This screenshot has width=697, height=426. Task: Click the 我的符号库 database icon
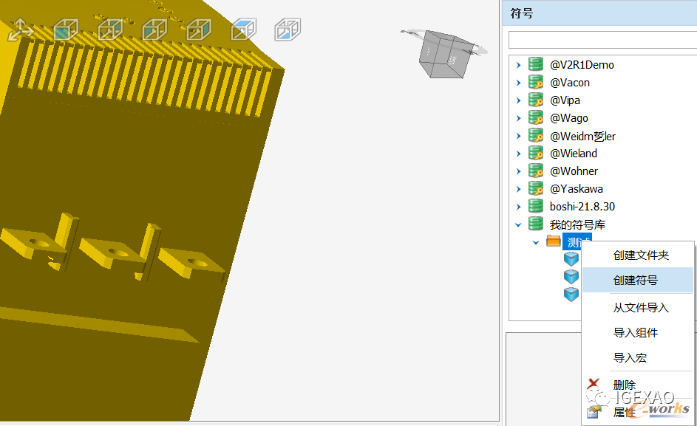[x=536, y=224]
